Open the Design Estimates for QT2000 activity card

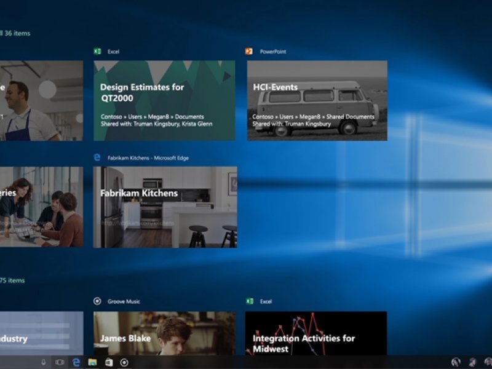tap(164, 101)
